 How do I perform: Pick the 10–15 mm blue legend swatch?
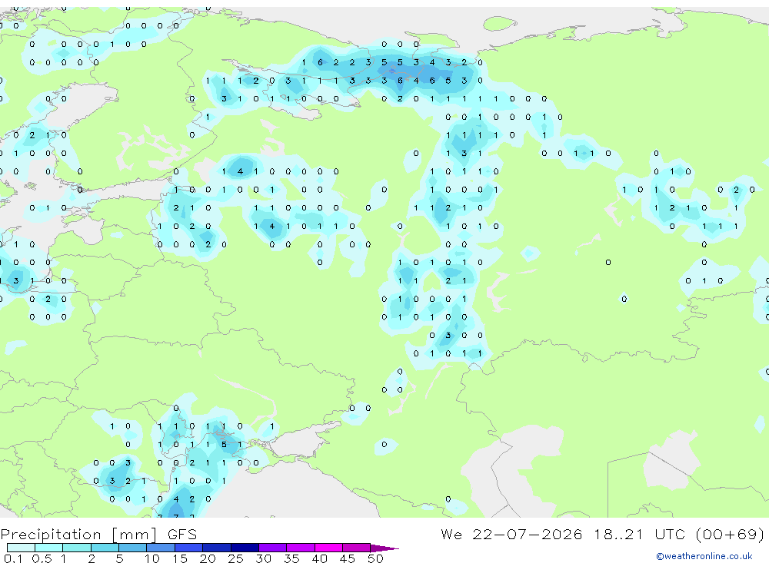161,548
